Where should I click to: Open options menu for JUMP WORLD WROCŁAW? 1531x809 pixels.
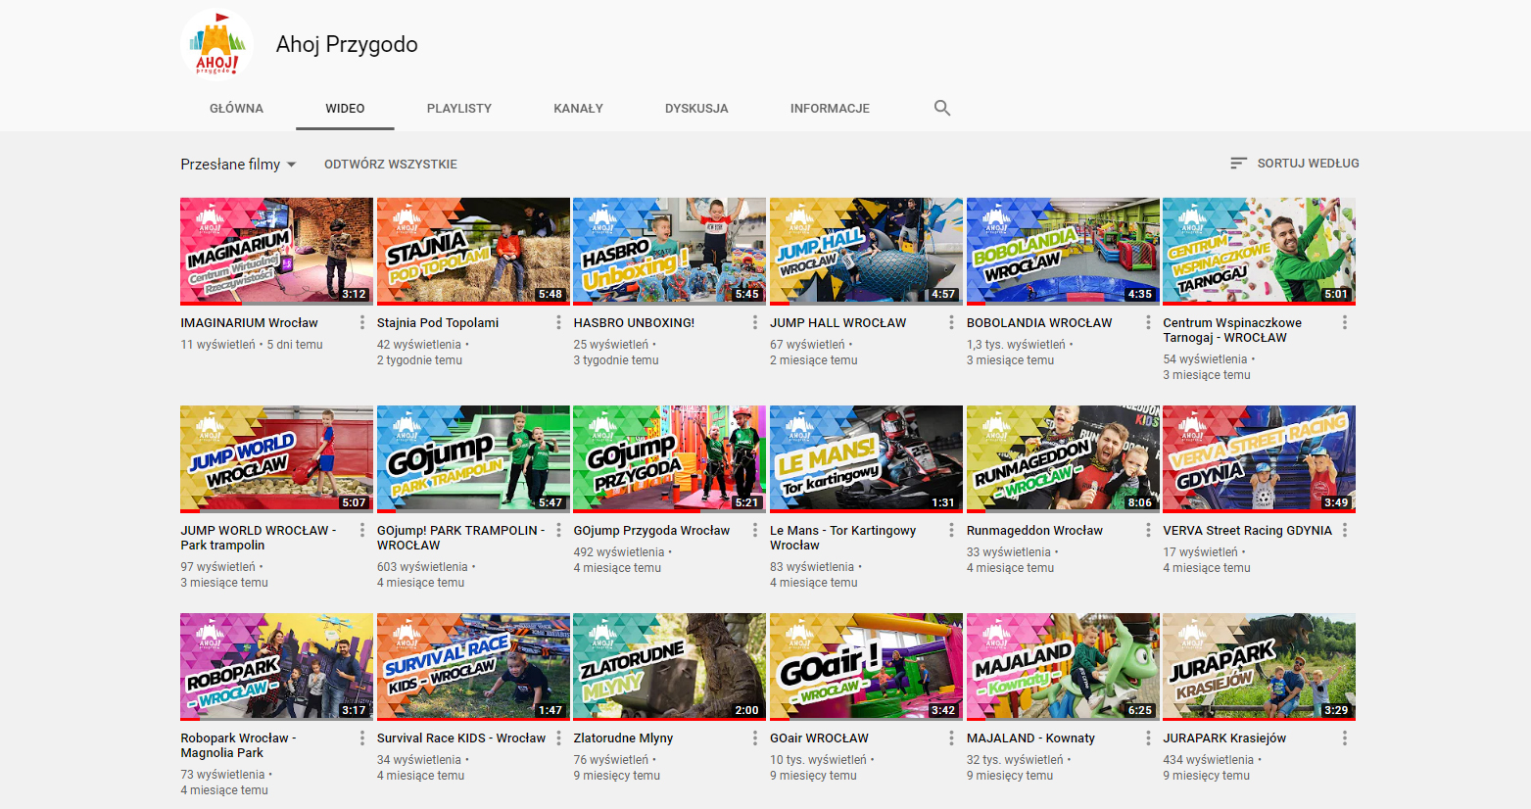pos(361,530)
